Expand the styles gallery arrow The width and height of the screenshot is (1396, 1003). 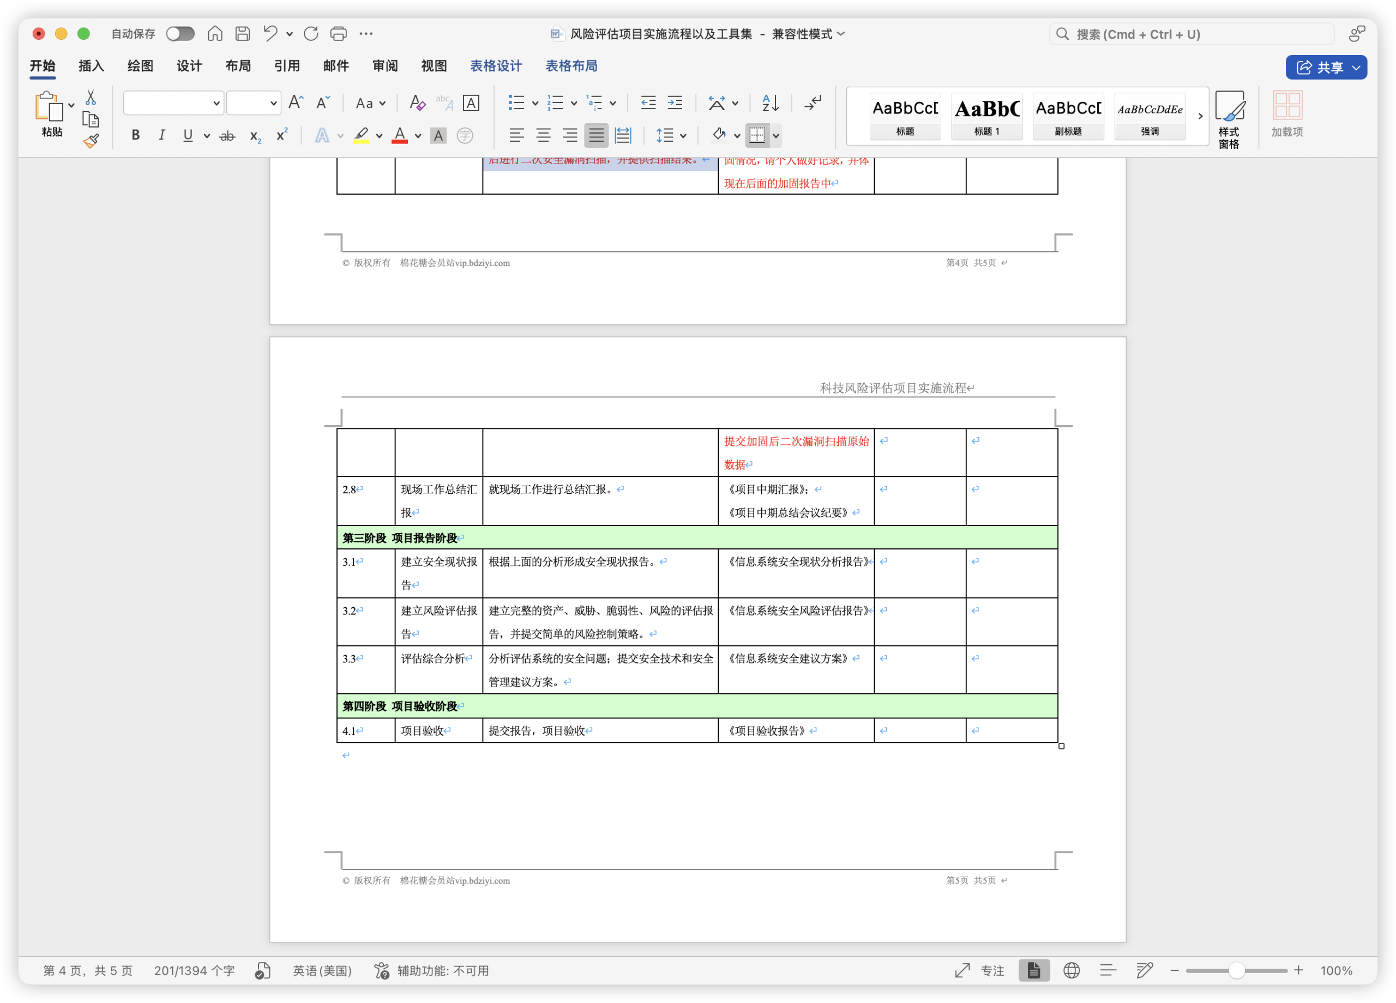1200,116
